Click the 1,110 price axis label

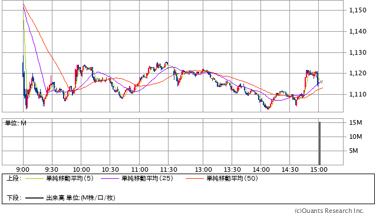coord(358,94)
